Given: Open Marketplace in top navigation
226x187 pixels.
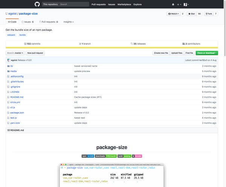Looking at the screenshot, I should tap(124, 5).
